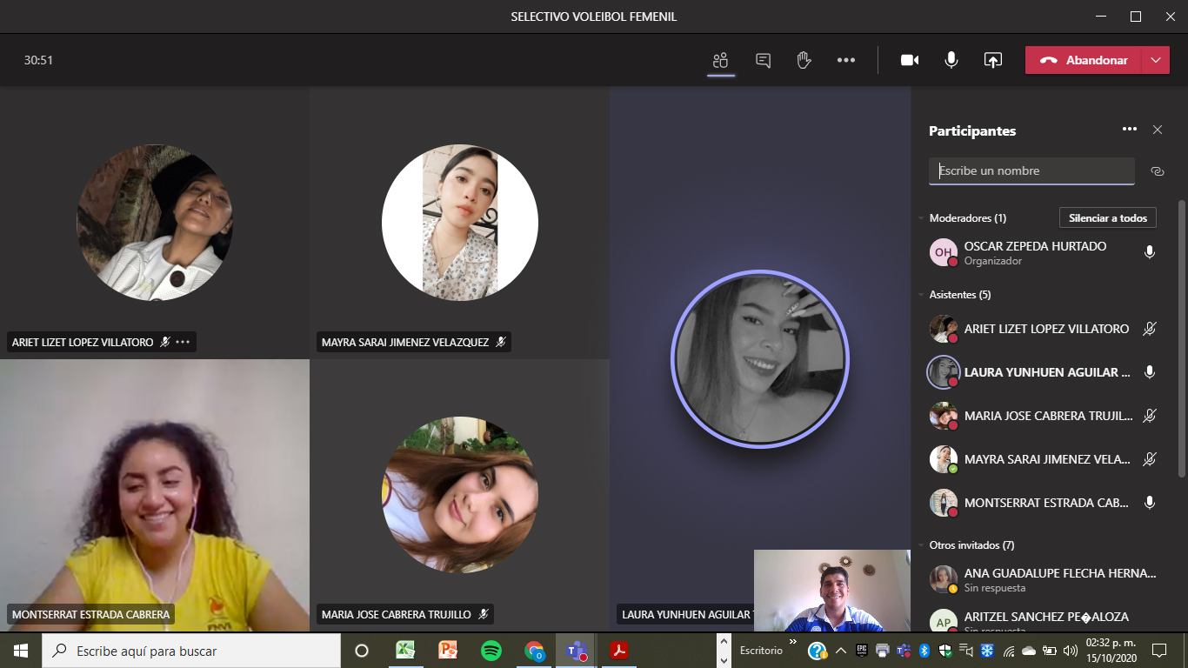
Task: Show hidden system tray icons
Action: pyautogui.click(x=840, y=651)
